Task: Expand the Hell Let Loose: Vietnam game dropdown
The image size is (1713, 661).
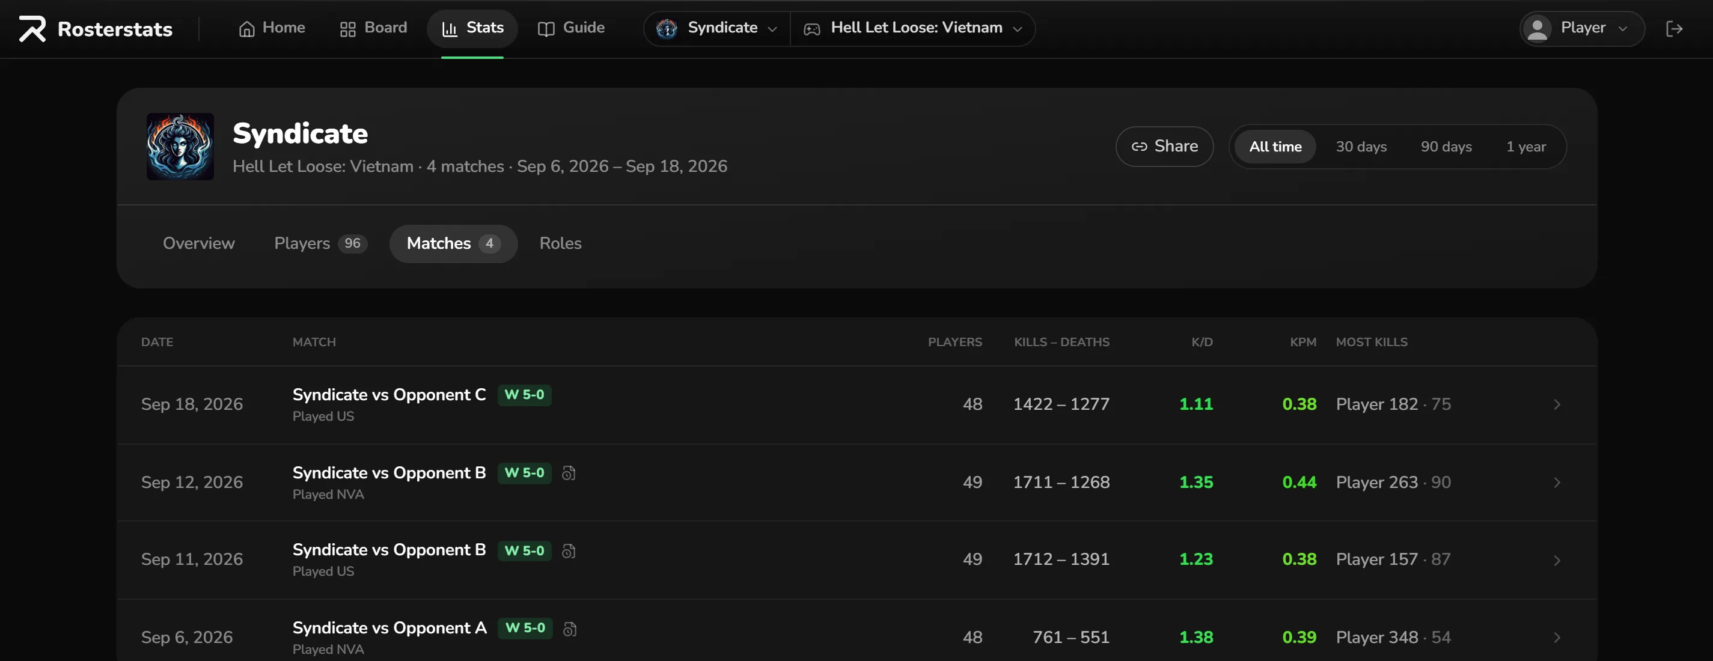Action: coord(912,28)
